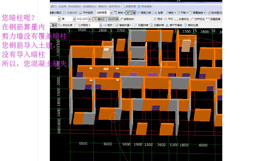
Task: Expand the 平移 dropdown arrow
Action: pos(187,13)
